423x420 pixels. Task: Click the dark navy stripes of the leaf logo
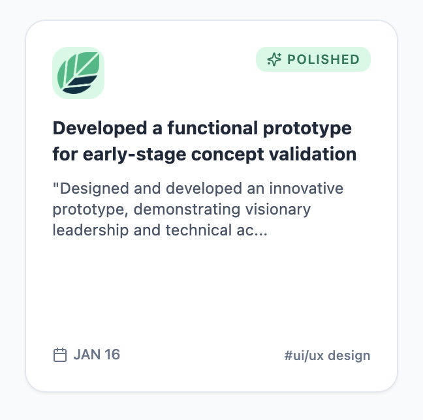[78, 84]
